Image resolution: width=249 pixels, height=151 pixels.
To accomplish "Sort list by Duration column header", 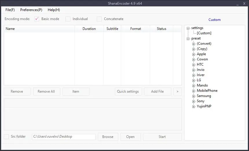I will point(89,29).
